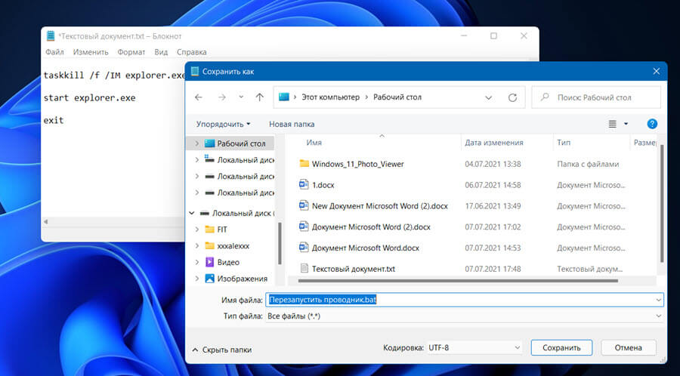Click Notepad's horizontal scrollbar left arrow

45,222
